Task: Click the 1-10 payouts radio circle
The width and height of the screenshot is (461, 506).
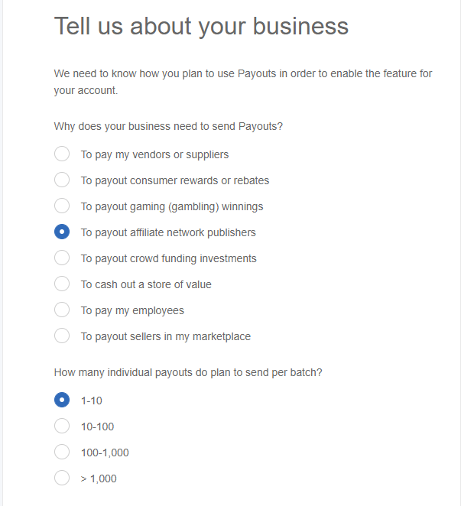Action: point(62,400)
